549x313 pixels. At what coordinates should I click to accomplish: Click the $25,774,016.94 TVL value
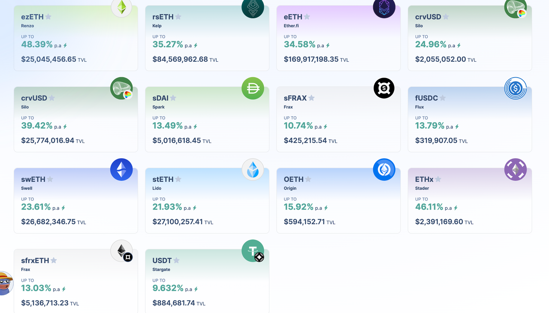tap(48, 140)
